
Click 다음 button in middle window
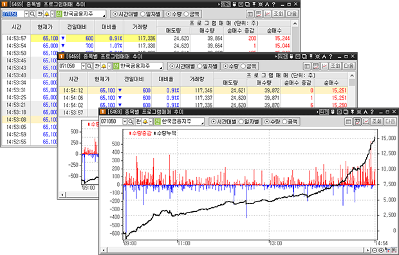[349, 66]
